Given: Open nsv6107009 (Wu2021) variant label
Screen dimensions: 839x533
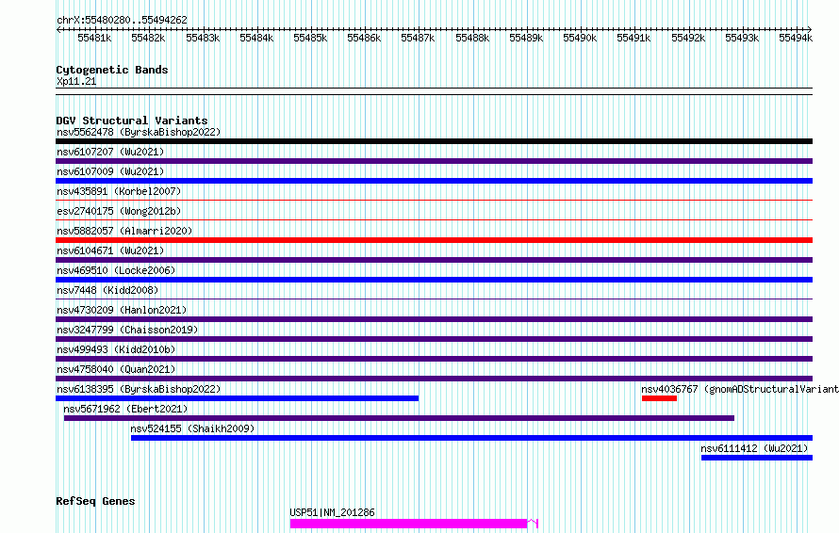Looking at the screenshot, I should click(x=110, y=171).
